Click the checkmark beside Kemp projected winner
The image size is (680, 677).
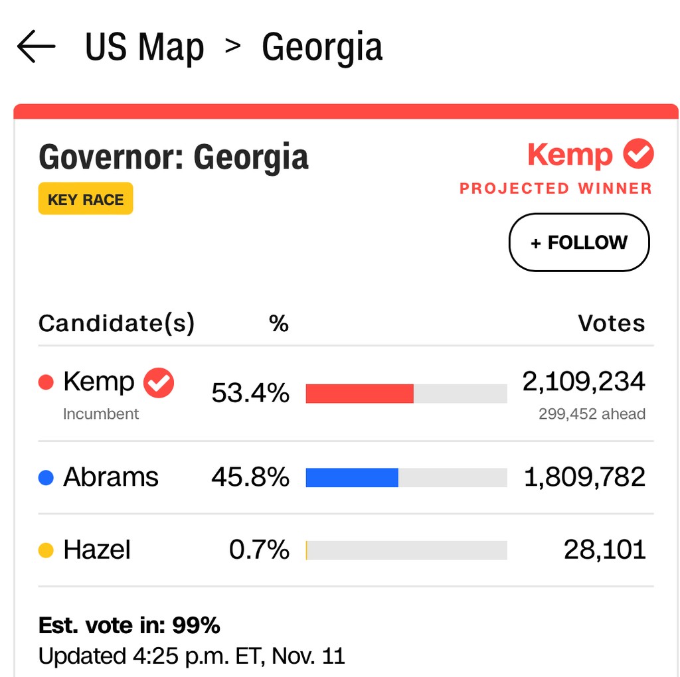[638, 155]
